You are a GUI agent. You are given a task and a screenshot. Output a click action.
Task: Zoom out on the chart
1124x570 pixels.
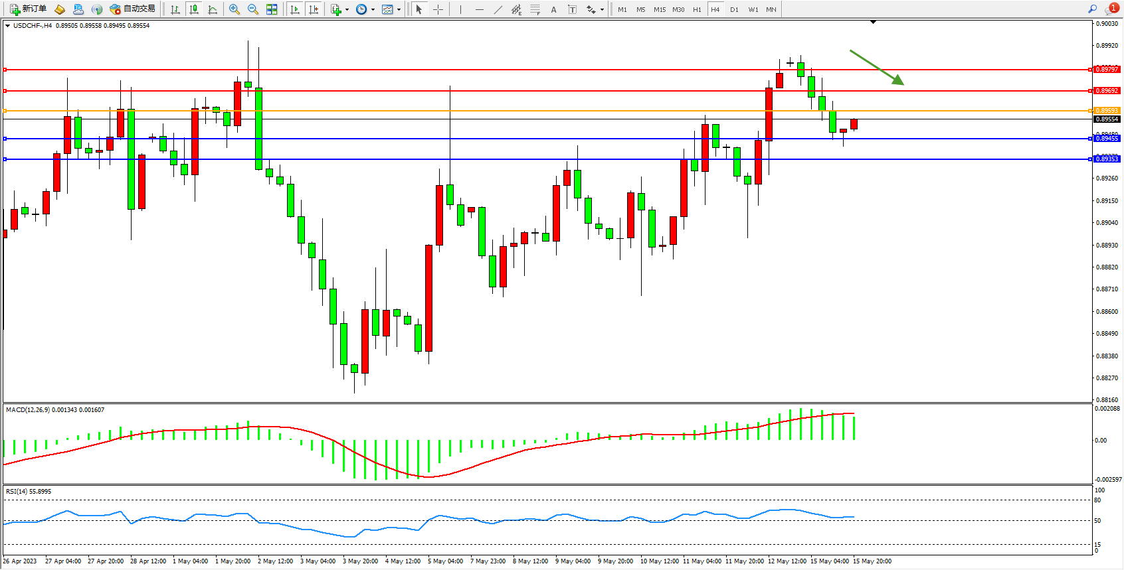click(253, 9)
